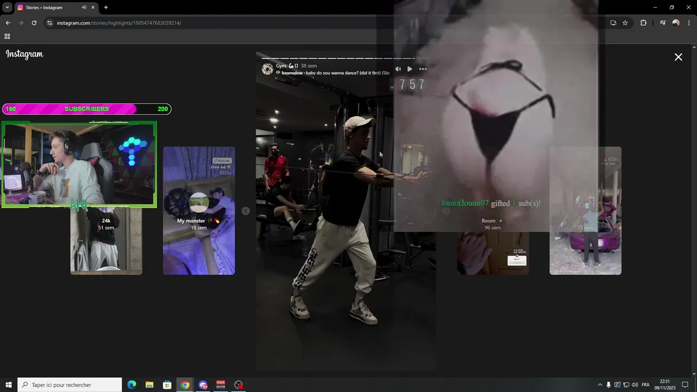
Task: Go to previous story with left arrow
Action: (x=246, y=211)
